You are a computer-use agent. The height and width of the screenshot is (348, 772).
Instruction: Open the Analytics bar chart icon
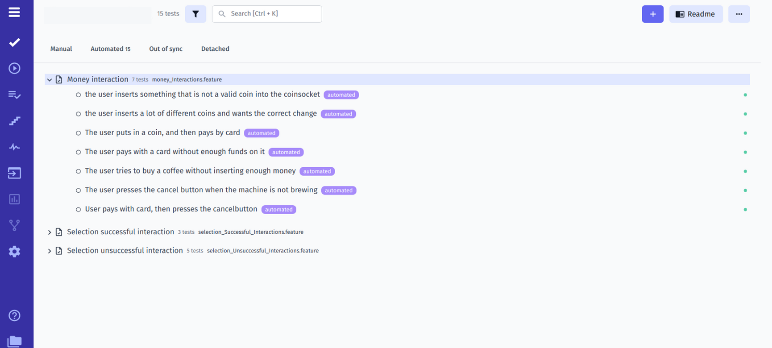point(15,199)
